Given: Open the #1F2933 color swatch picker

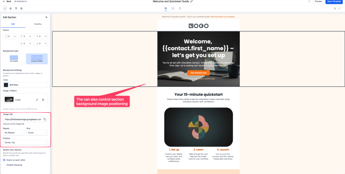Looking at the screenshot, I should point(6,85).
